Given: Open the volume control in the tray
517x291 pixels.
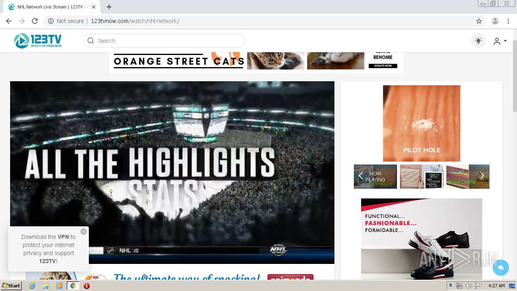Looking at the screenshot, I should click(x=469, y=286).
